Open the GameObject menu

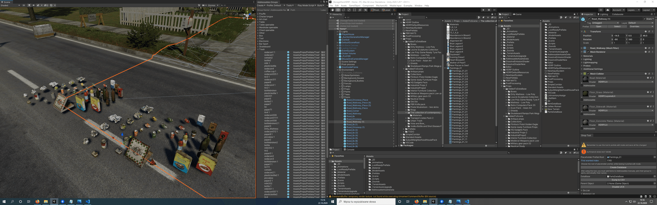coord(354,5)
